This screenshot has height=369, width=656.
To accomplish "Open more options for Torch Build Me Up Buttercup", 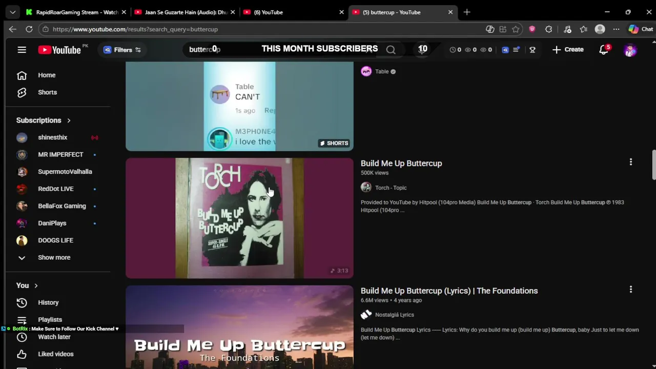I will (x=631, y=162).
